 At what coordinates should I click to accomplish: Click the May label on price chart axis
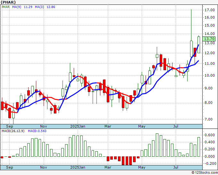(142, 126)
